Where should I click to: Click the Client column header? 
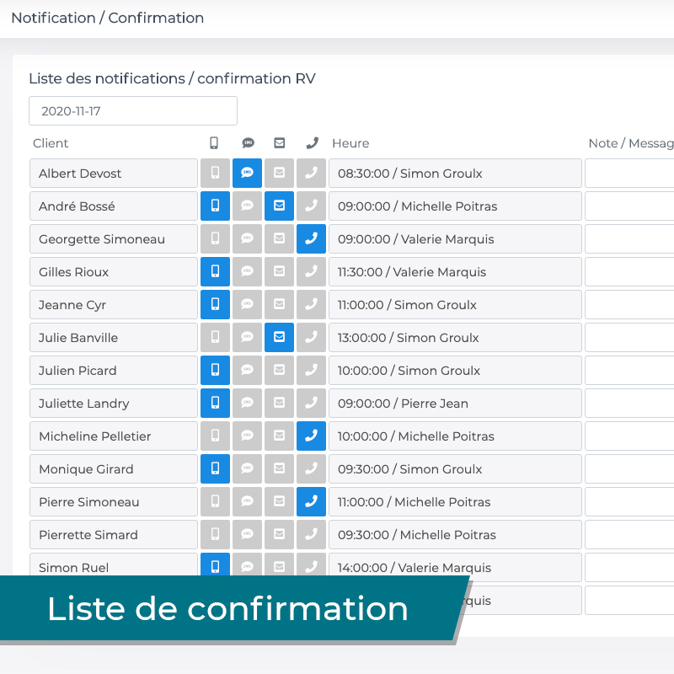coord(51,143)
